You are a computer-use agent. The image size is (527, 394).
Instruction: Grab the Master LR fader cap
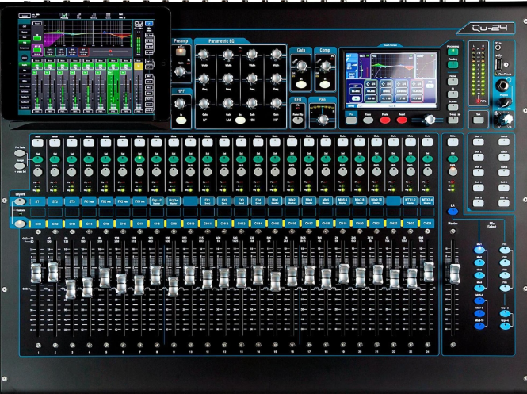tap(453, 273)
